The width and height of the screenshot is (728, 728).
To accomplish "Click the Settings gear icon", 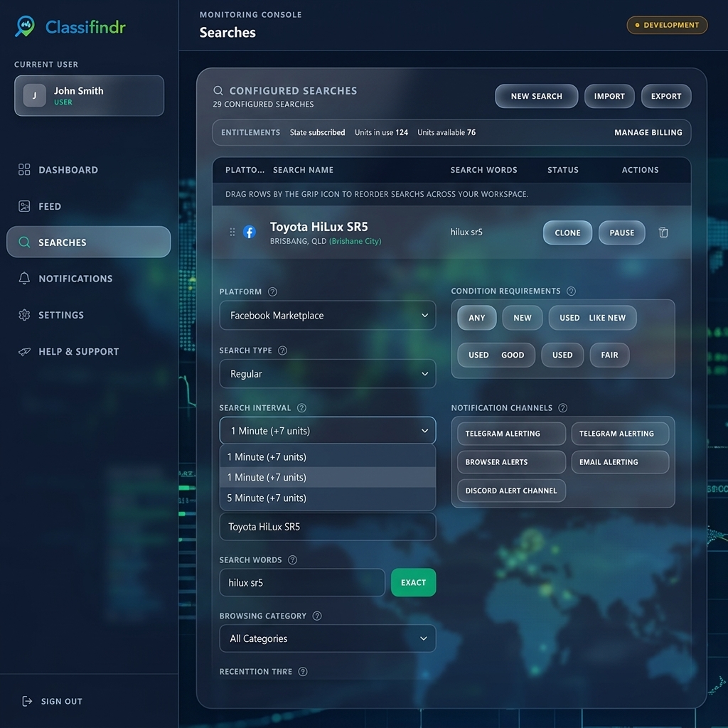I will click(24, 315).
